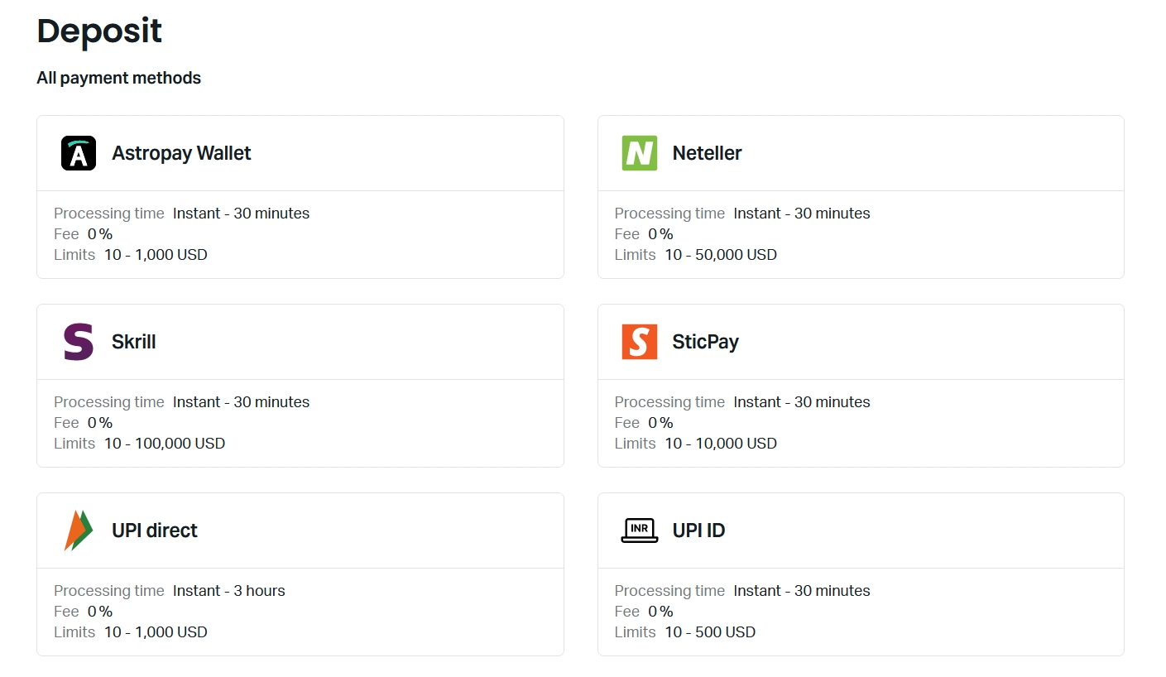This screenshot has width=1166, height=677.
Task: Select the UPI direct payment title
Action: [155, 531]
